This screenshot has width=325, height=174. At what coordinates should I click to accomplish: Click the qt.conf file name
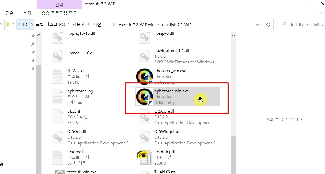(74, 111)
